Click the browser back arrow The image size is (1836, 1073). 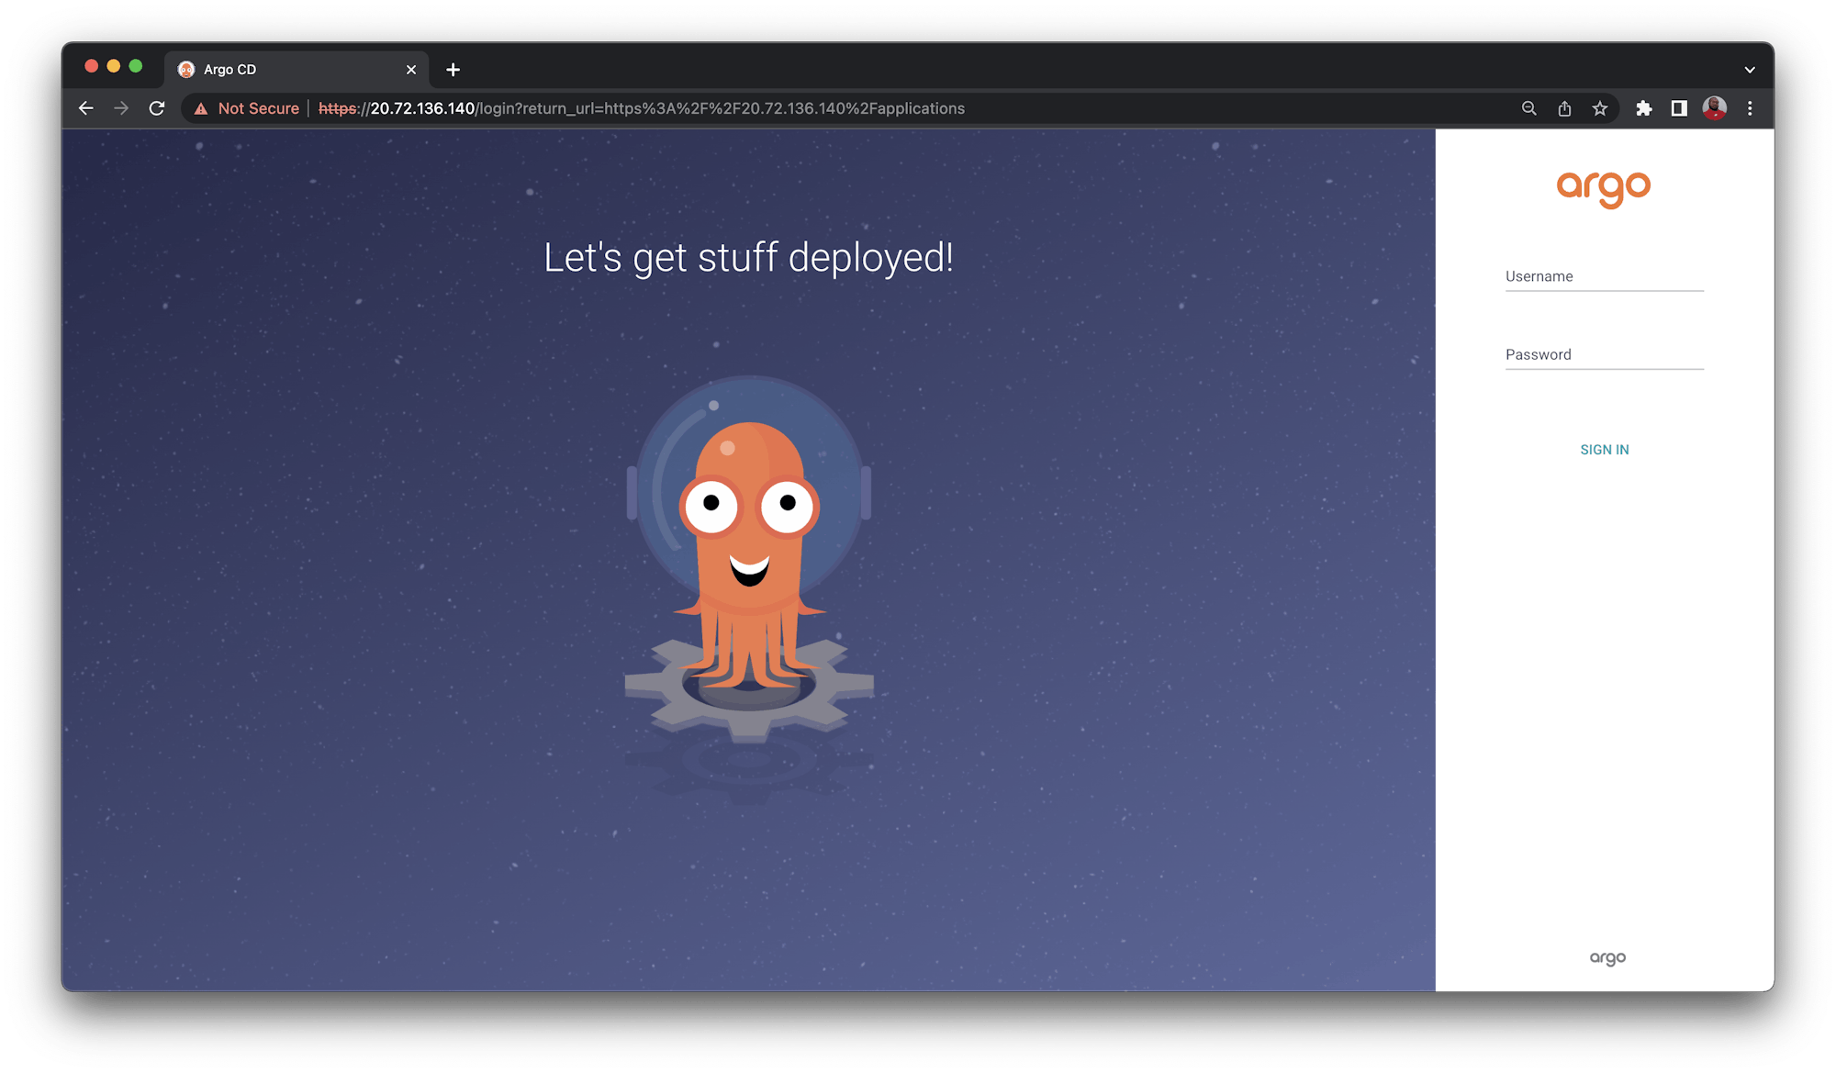(86, 108)
